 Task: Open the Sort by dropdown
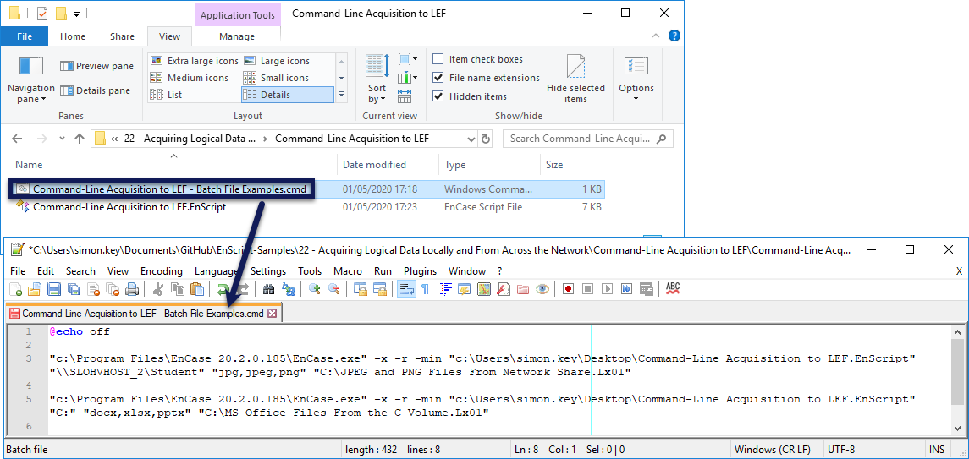[x=377, y=79]
